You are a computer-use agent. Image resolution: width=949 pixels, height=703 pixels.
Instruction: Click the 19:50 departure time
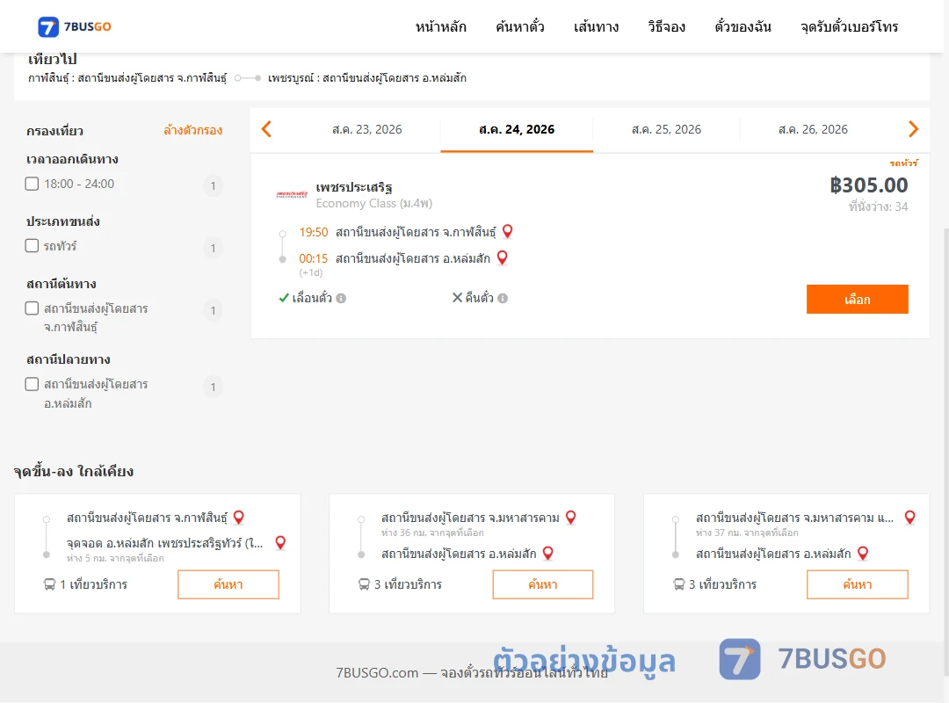(x=314, y=232)
